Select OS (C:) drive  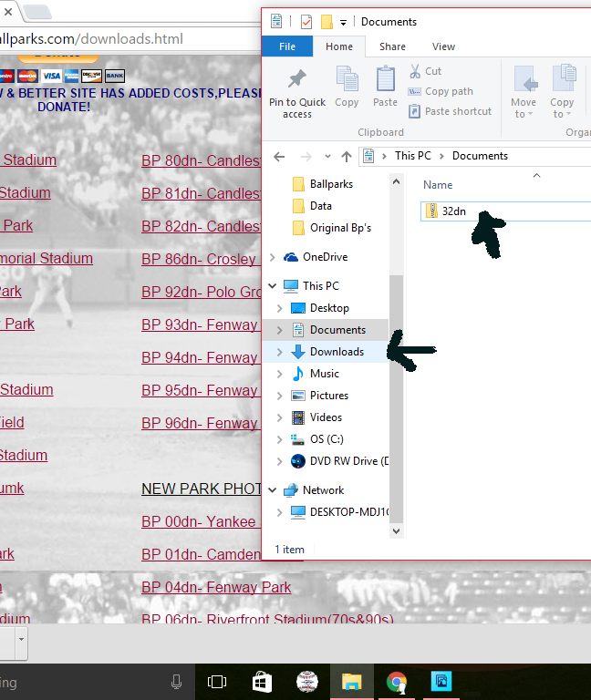click(x=327, y=439)
